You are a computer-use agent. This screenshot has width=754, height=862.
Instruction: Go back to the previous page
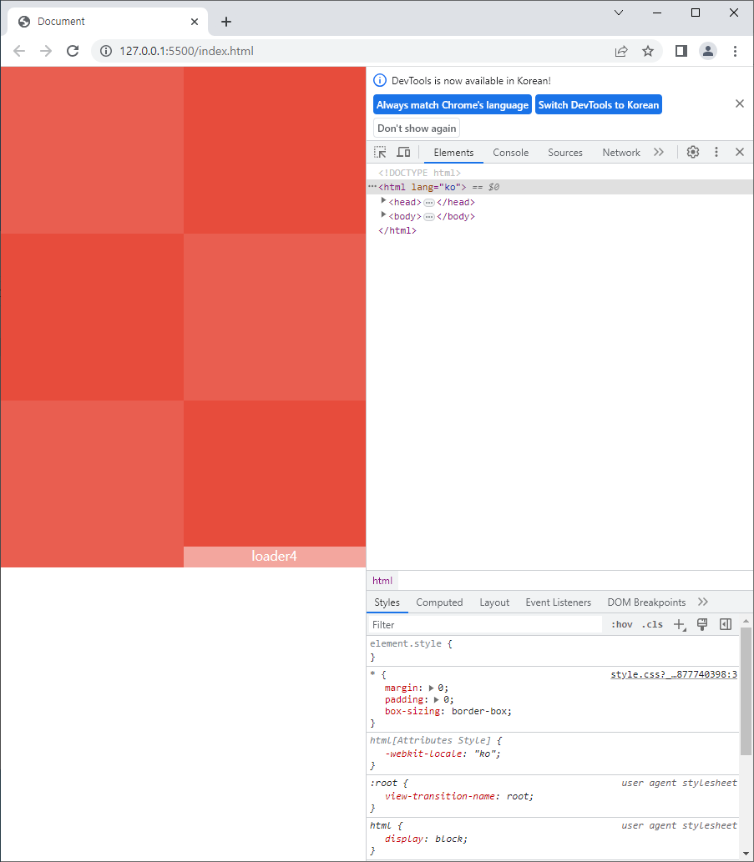pos(19,51)
